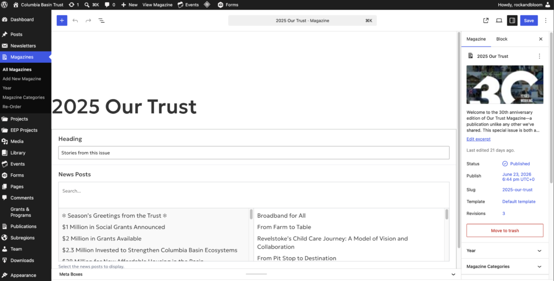Screen dimensions: 554x281
Task: Click the featured image thumbnail in sidebar
Action: click(505, 84)
